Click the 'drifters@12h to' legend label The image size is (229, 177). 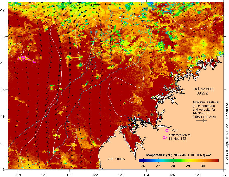point(180,135)
